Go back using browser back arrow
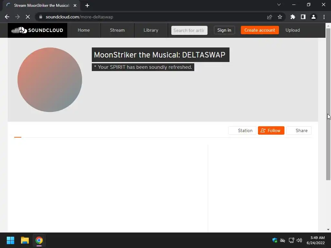The height and width of the screenshot is (248, 331). pyautogui.click(x=7, y=17)
